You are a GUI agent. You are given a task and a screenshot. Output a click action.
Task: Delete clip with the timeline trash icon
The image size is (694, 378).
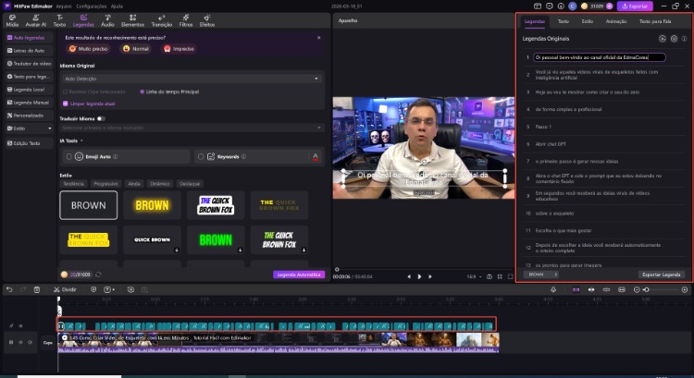click(x=36, y=290)
